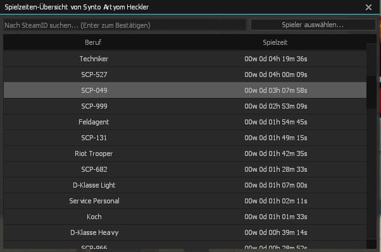Screen dimensions: 381x252
Task: Click playtime value 00w 0d 01h 02m 11s
Action: 276,201
